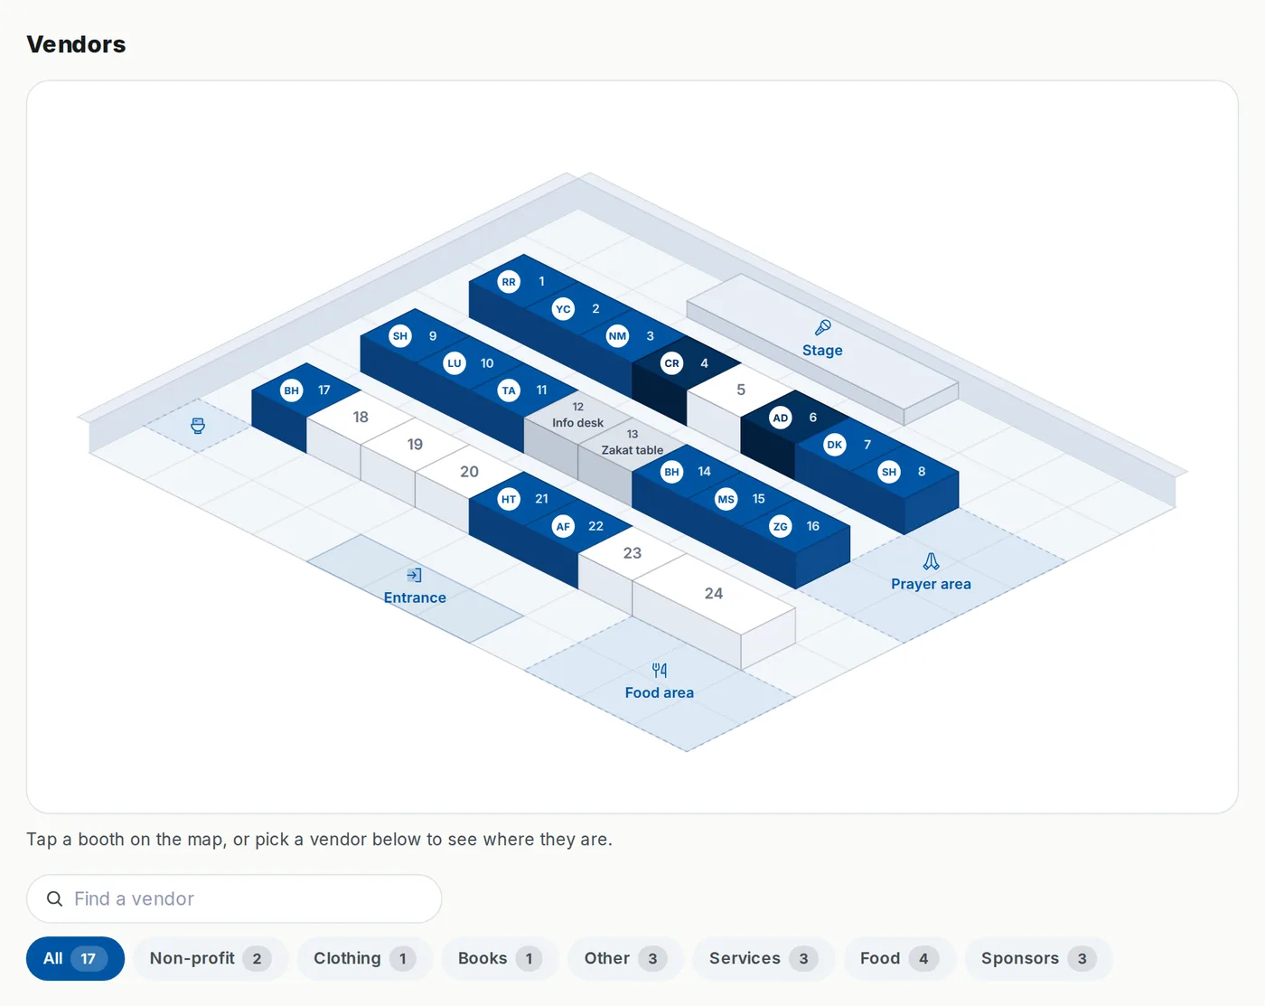Tap empty booth 19 on the map

point(415,445)
